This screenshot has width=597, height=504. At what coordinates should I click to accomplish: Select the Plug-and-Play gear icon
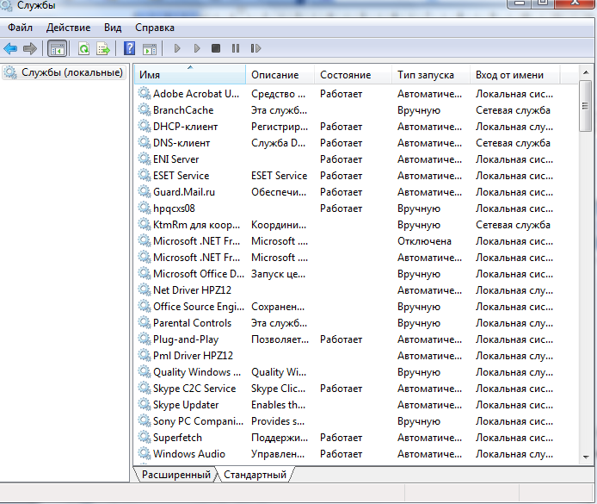coord(145,339)
